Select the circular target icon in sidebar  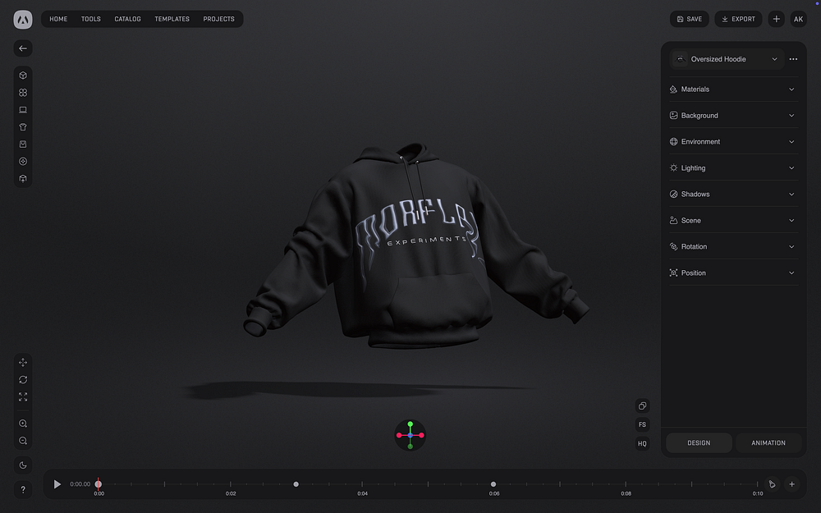(23, 161)
